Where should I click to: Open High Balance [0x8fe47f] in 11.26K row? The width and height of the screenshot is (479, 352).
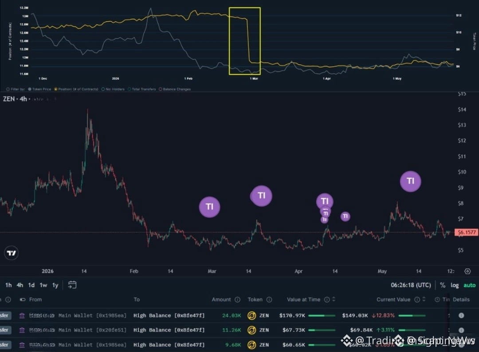[169, 330]
